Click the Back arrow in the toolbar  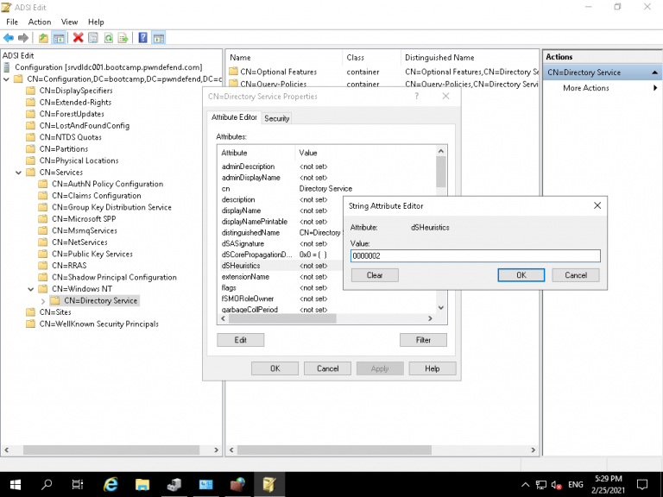click(8, 38)
